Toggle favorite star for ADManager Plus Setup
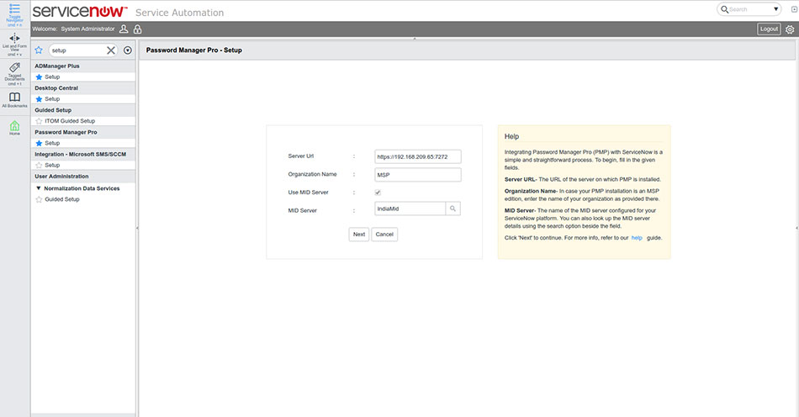Viewport: 799px width, 417px height. [39, 77]
